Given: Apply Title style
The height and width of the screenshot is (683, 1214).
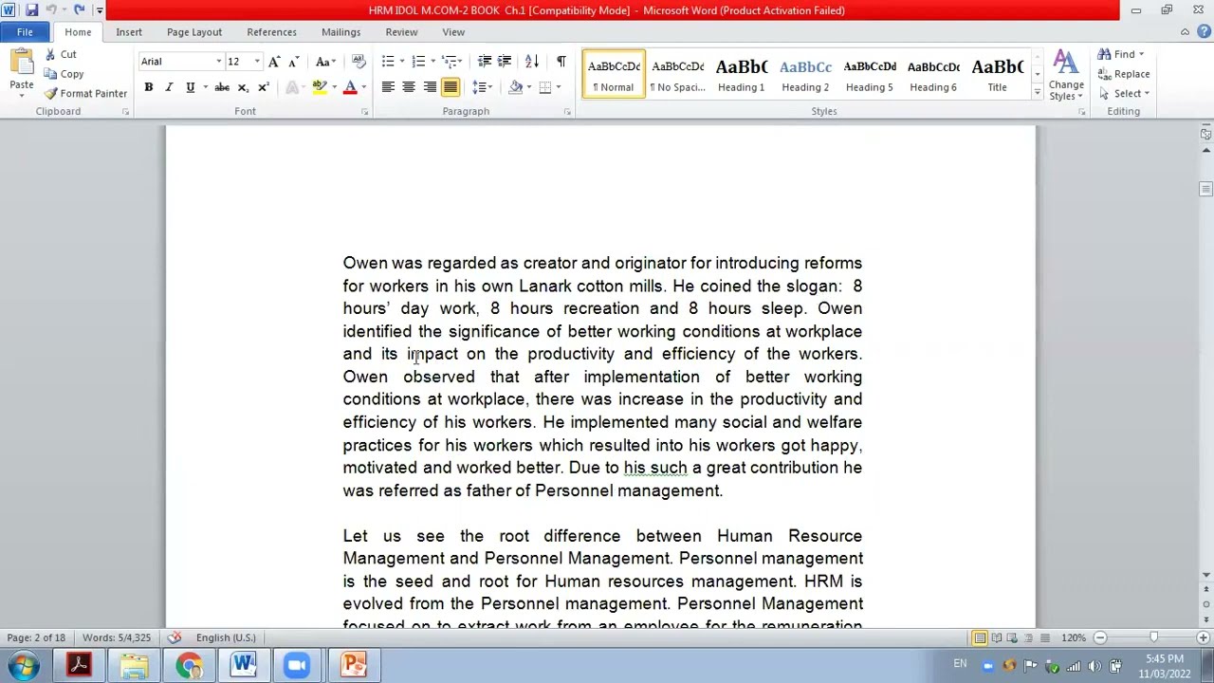Looking at the screenshot, I should 997,74.
